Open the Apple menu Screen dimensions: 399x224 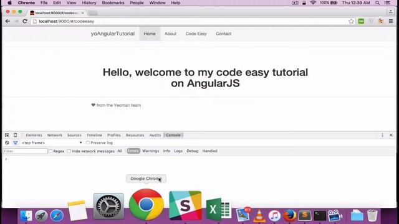pyautogui.click(x=10, y=2)
